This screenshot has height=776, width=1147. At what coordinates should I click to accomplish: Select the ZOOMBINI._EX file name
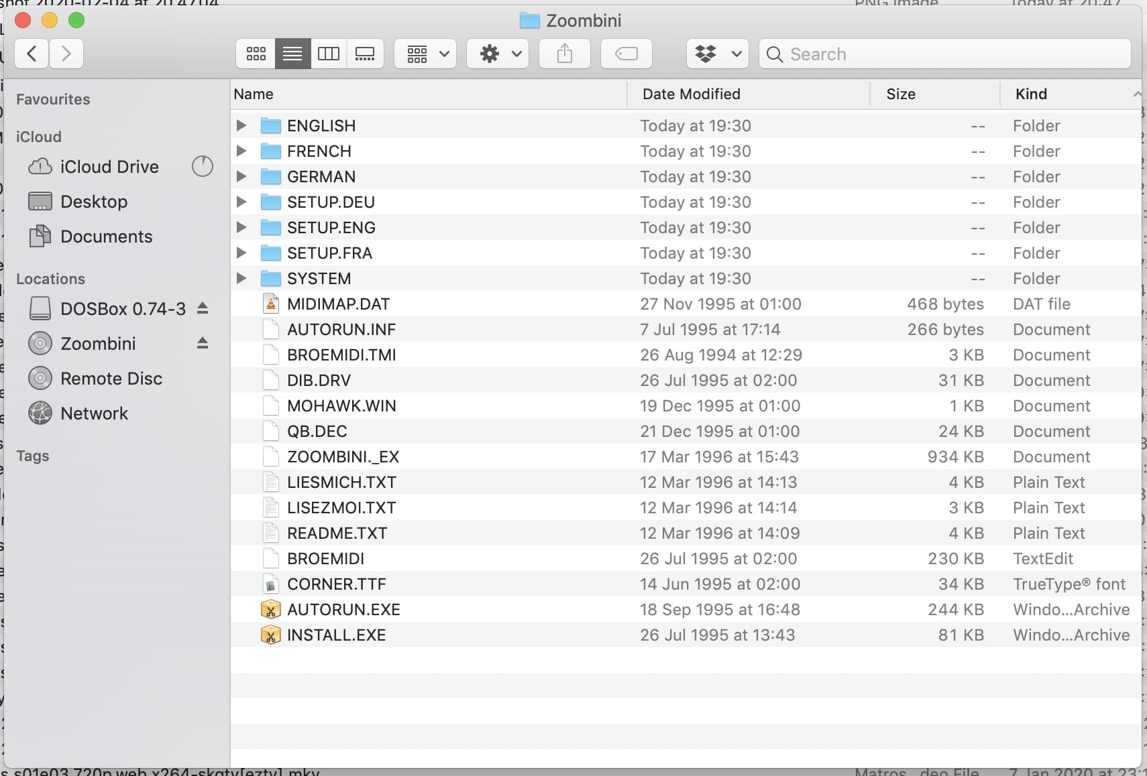pyautogui.click(x=343, y=456)
